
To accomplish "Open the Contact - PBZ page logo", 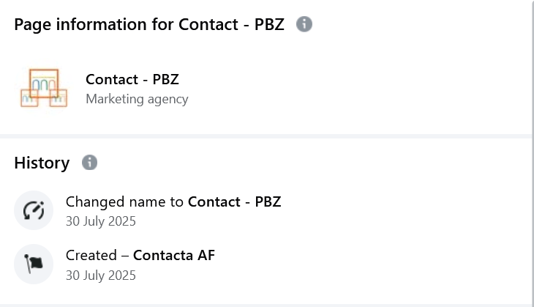I will 44,88.
